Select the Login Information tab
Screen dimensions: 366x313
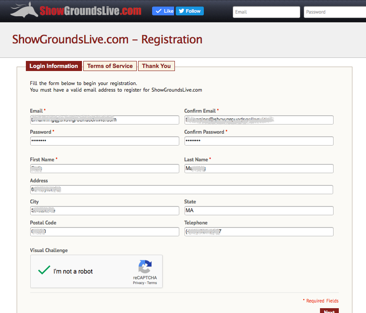tap(53, 66)
